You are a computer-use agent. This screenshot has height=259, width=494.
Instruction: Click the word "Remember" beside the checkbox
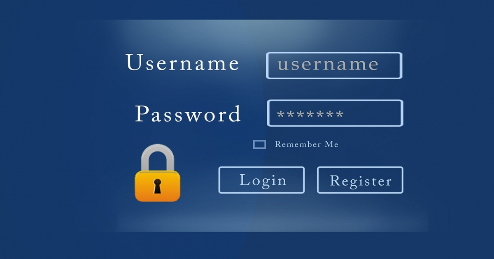coord(298,144)
